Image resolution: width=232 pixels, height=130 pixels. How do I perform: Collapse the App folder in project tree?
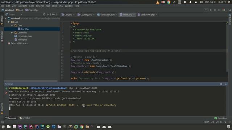pyautogui.click(x=9, y=22)
